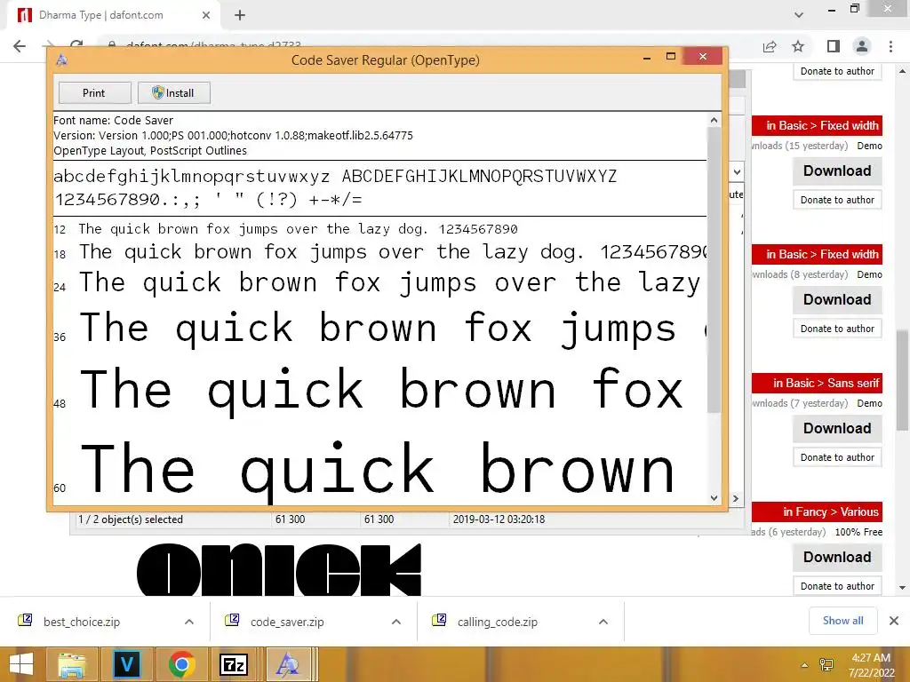Share this page icon in address bar
This screenshot has width=910, height=682.
tap(770, 46)
